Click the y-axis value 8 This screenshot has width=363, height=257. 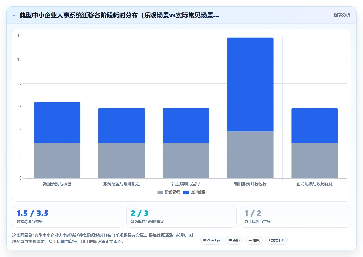tap(21, 83)
